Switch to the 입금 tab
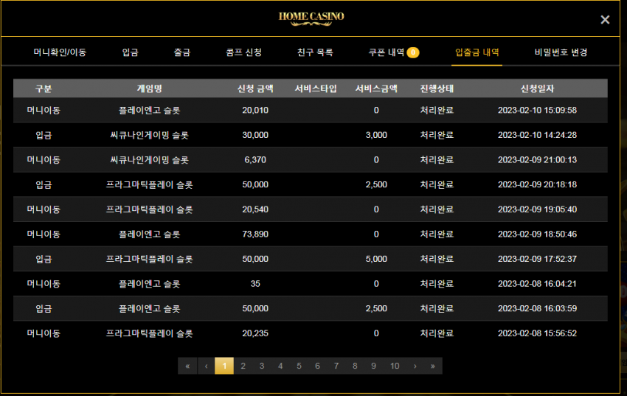This screenshot has height=396, width=627. pyautogui.click(x=131, y=52)
